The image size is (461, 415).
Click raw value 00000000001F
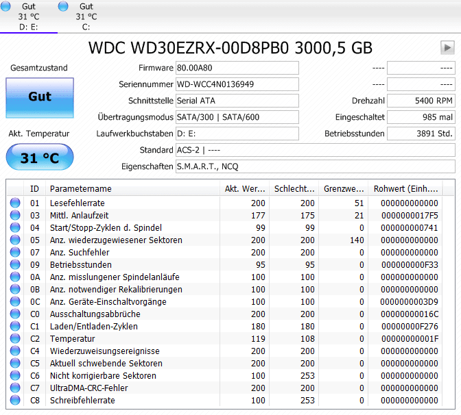[410, 339]
